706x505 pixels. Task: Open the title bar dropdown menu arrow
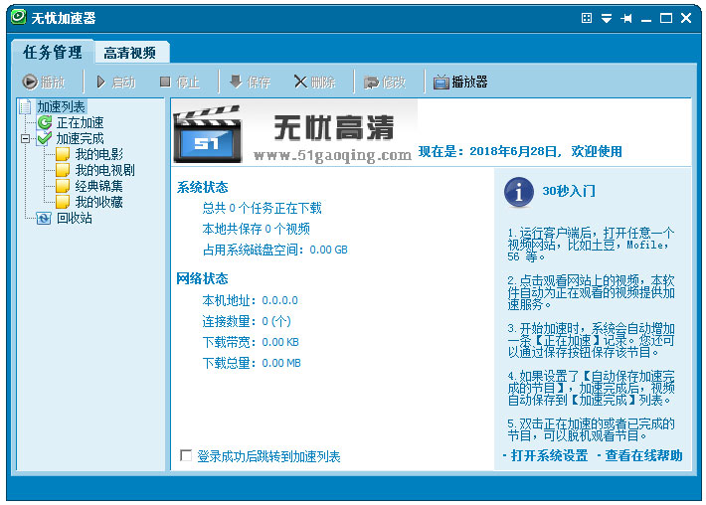pyautogui.click(x=607, y=18)
